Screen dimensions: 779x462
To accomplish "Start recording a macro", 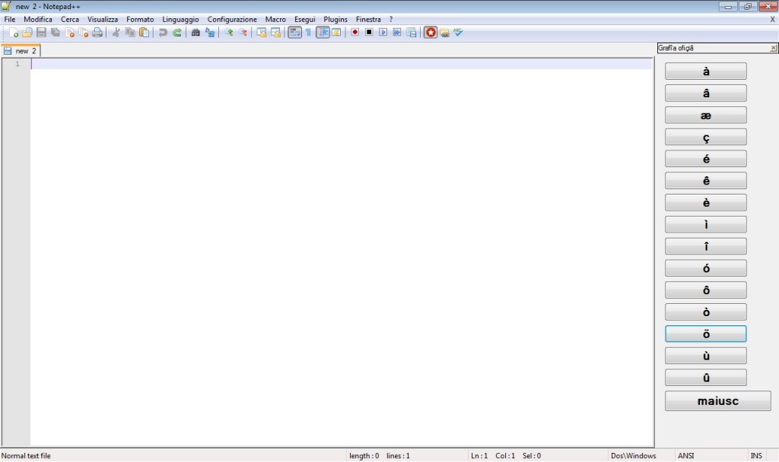I will click(x=355, y=32).
